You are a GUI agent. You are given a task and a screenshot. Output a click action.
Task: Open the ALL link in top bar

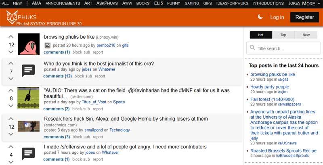tap(5, 3)
